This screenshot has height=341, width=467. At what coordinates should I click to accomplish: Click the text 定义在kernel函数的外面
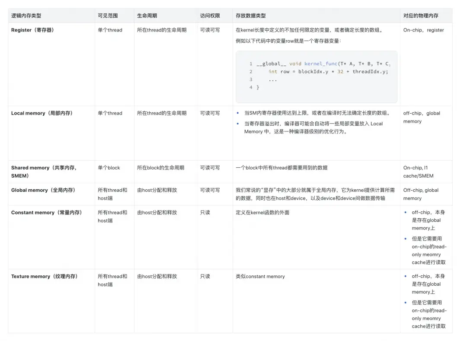[x=262, y=213]
